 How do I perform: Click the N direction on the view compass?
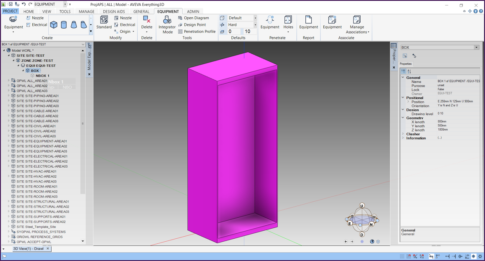coord(372,224)
